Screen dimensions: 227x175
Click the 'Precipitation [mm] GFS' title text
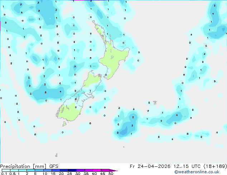(29, 166)
